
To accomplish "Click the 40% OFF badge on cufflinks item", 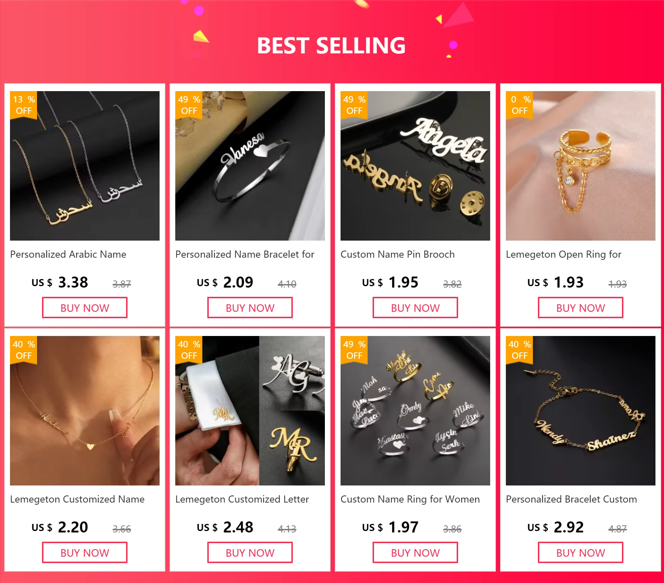I will point(189,350).
